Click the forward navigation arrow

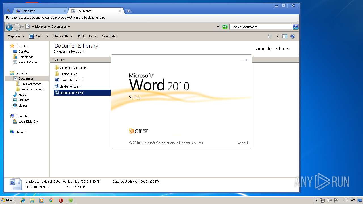(x=17, y=27)
